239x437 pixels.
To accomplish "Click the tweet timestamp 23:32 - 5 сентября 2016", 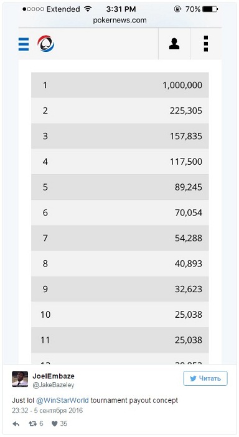I will [x=47, y=411].
